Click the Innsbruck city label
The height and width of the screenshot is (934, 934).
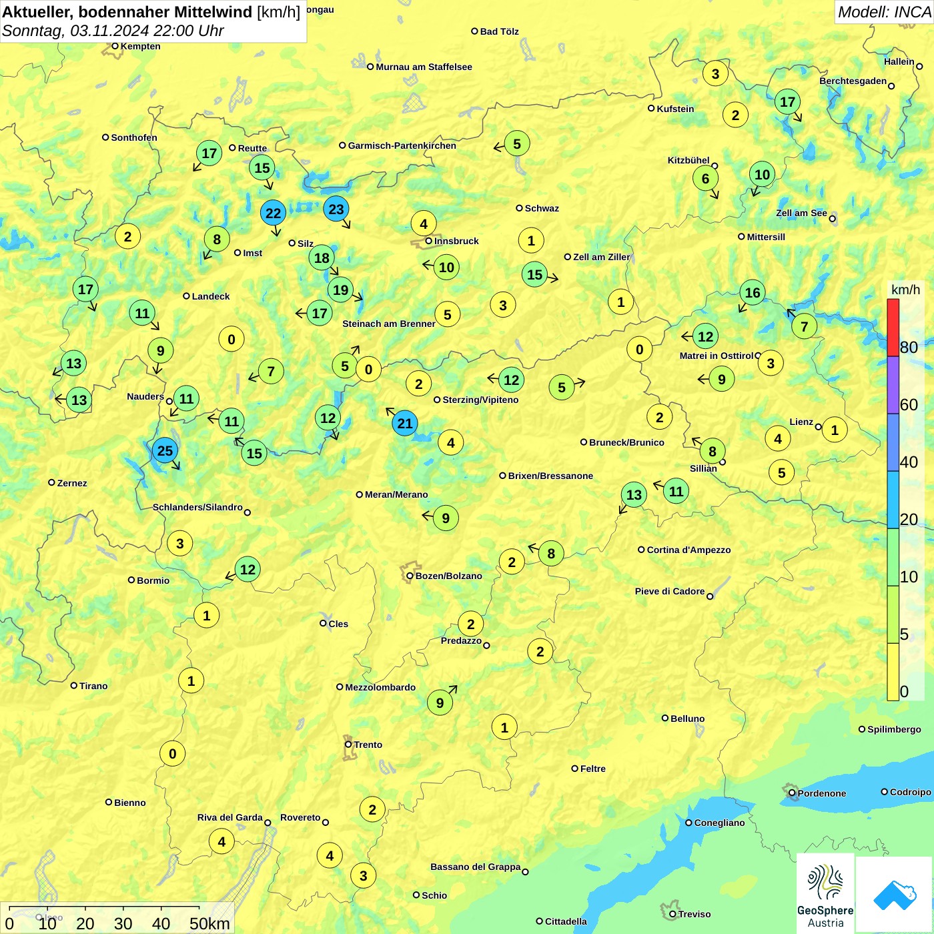pyautogui.click(x=456, y=241)
